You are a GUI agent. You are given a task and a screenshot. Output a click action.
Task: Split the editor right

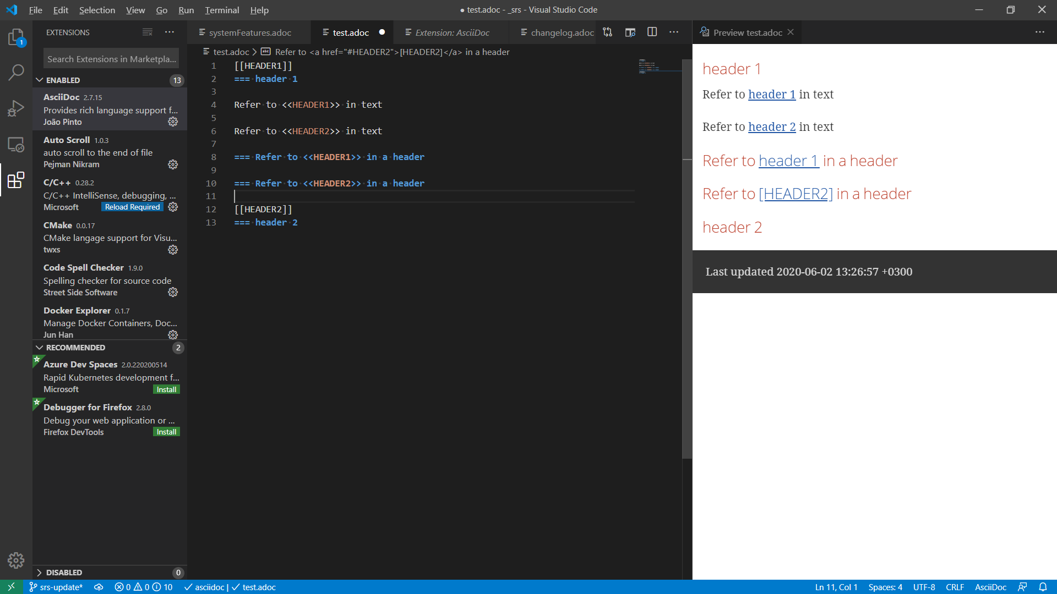[652, 32]
